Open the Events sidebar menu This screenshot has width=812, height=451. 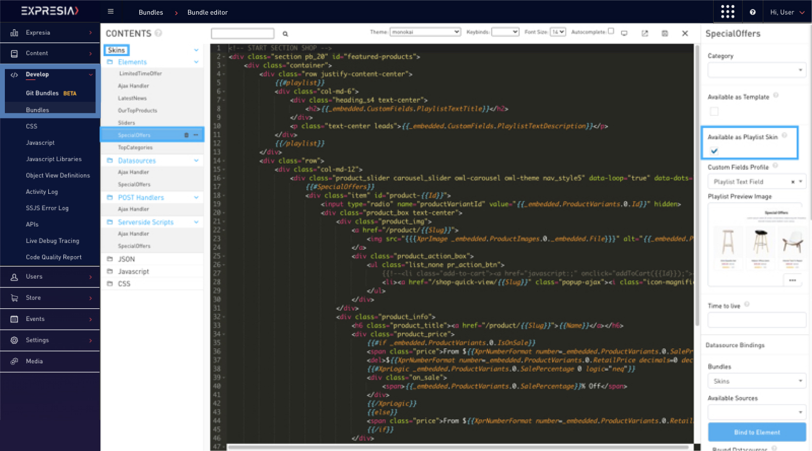pyautogui.click(x=50, y=319)
